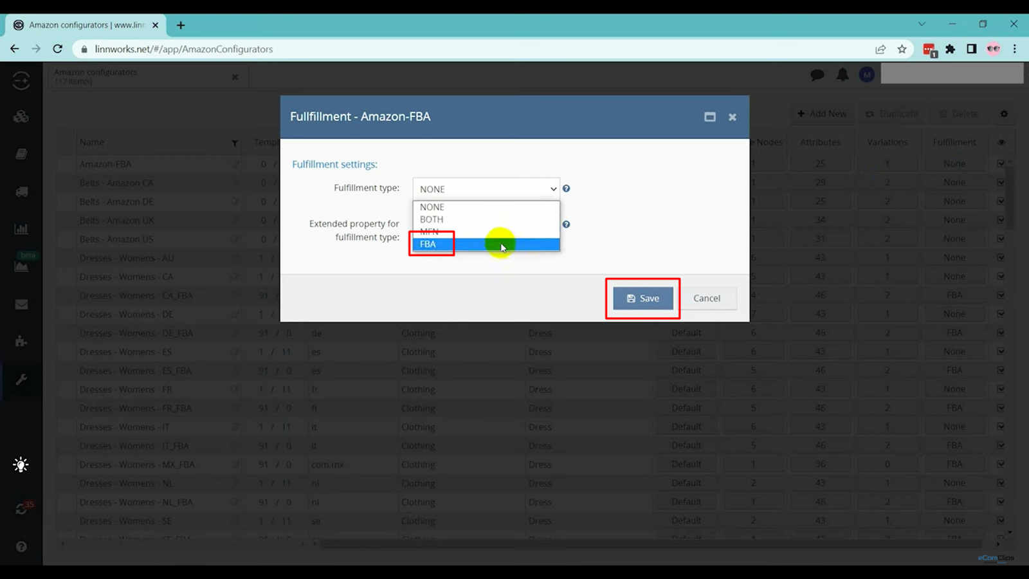Toggle checkbox for Dresses - Womens - CA_FBA row
The image size is (1029, 579).
point(1001,295)
